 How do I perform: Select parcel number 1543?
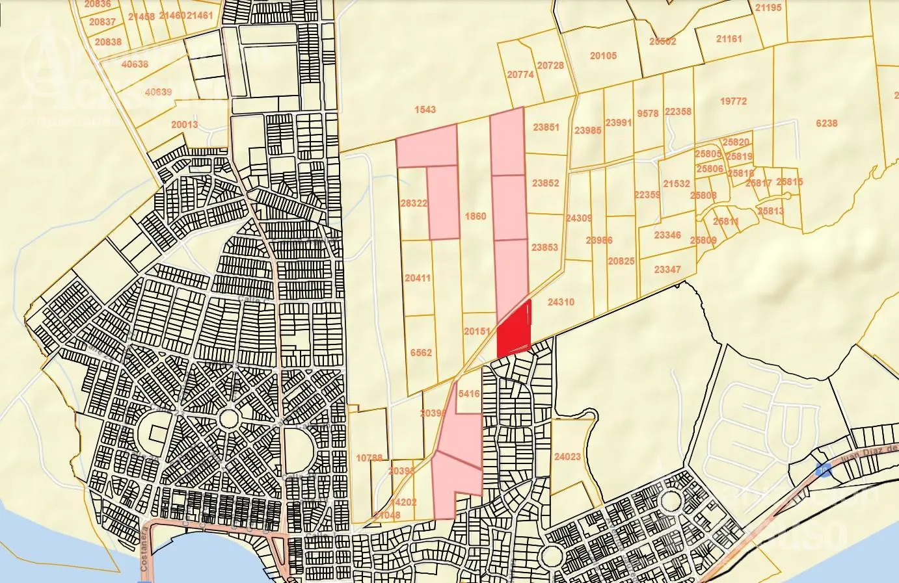click(x=425, y=110)
